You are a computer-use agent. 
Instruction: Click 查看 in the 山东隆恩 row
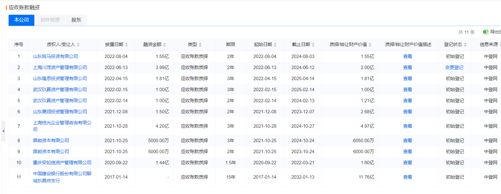(408, 79)
